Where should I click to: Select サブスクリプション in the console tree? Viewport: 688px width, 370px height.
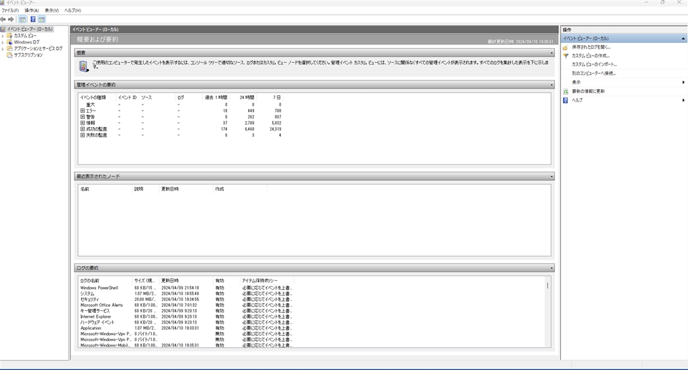[x=28, y=55]
